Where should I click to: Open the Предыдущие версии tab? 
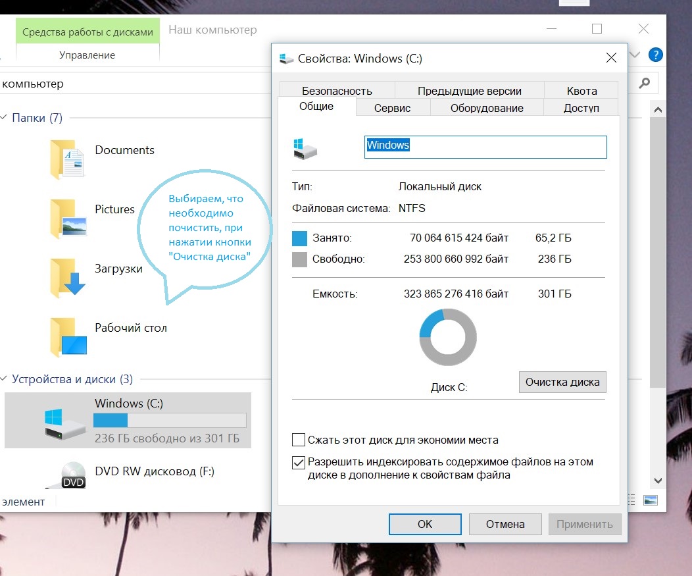[470, 91]
